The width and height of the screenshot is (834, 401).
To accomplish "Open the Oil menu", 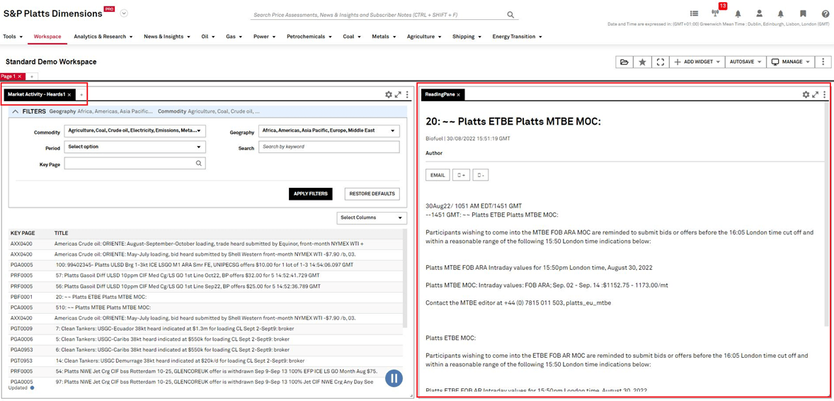I will click(208, 37).
